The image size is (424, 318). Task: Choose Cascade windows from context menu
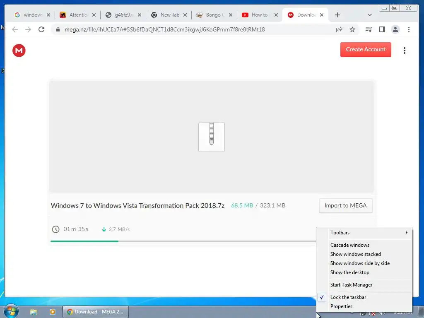[364, 245]
